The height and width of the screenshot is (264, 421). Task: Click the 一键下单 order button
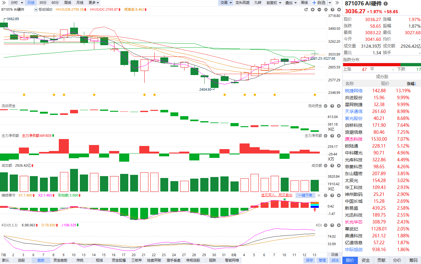click(x=305, y=195)
